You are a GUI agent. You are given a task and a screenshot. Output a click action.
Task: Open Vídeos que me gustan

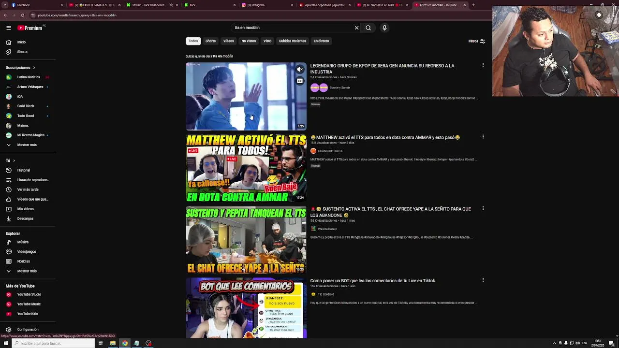coord(28,199)
